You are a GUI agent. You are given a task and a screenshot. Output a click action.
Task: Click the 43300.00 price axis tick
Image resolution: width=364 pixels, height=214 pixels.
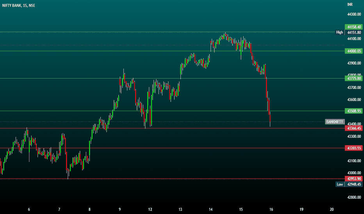point(354,137)
